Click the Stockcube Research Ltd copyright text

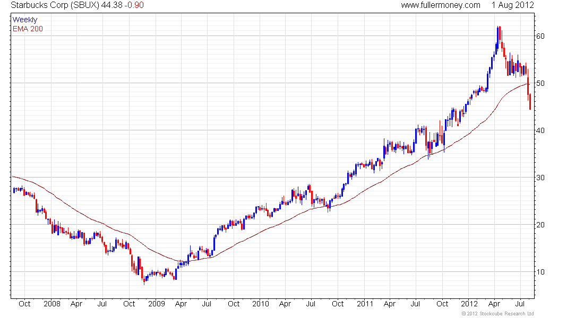[x=497, y=314]
